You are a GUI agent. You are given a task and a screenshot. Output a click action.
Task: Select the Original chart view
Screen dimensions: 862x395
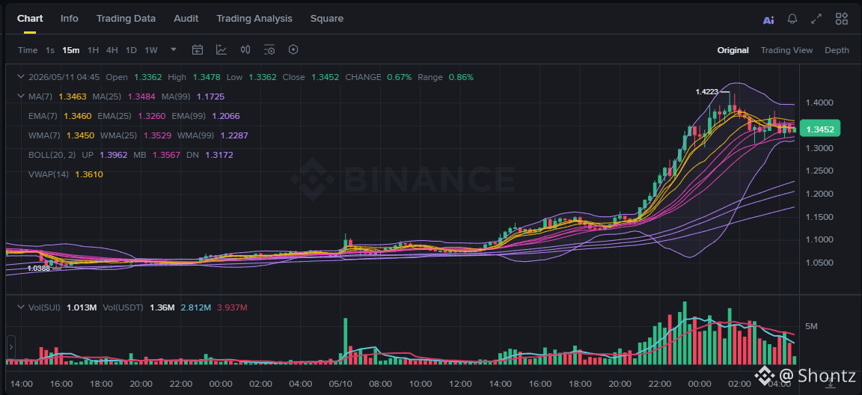(733, 50)
